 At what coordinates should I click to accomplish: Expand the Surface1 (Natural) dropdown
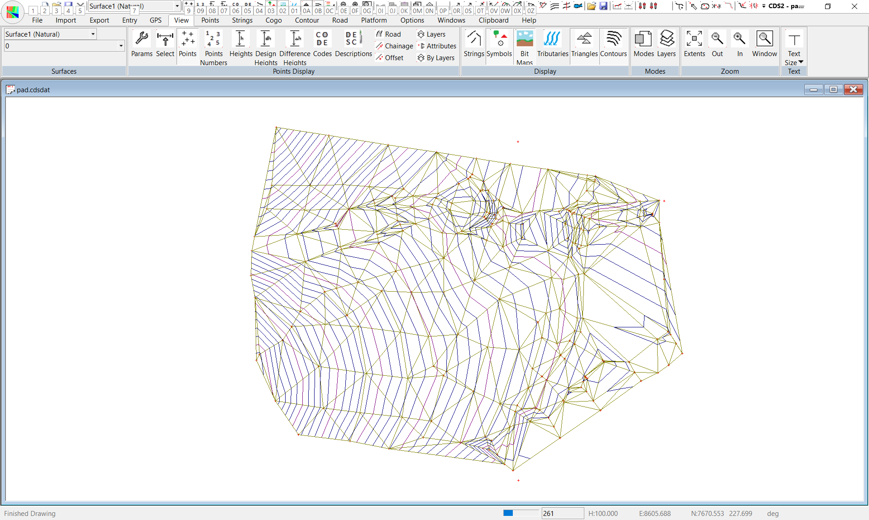[x=93, y=34]
